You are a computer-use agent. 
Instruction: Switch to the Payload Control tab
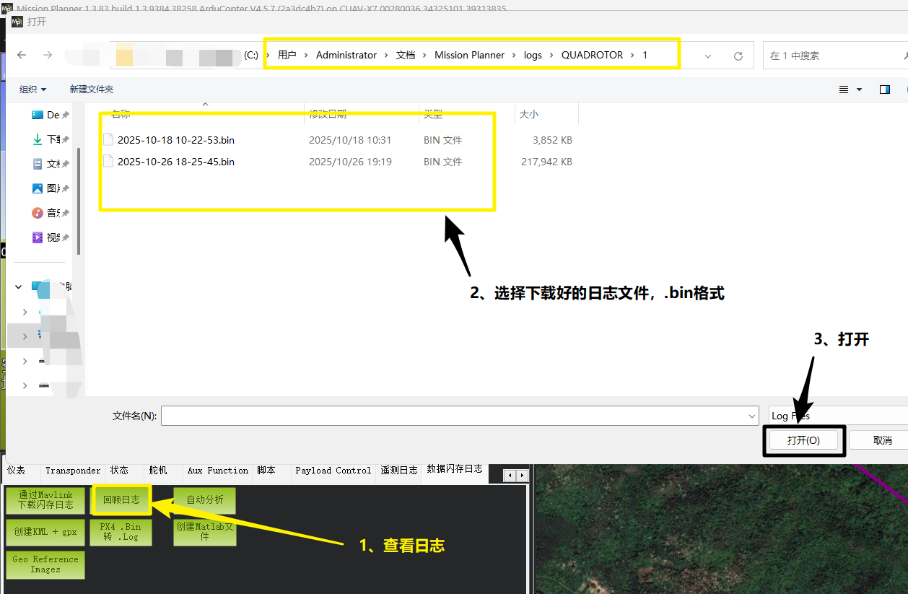(333, 470)
